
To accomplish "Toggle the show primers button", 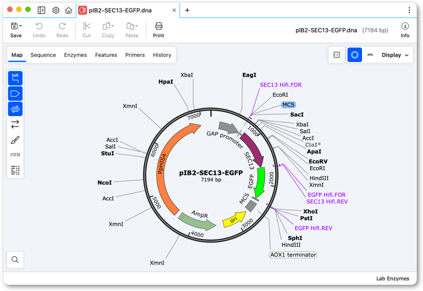I will [x=15, y=109].
